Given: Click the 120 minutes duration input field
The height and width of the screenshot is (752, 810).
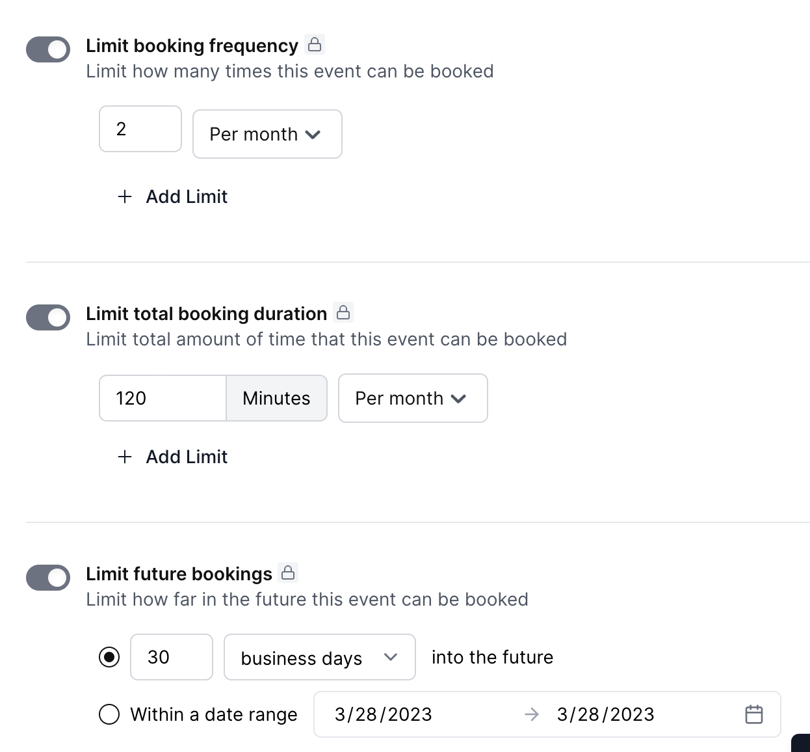Looking at the screenshot, I should pyautogui.click(x=163, y=398).
